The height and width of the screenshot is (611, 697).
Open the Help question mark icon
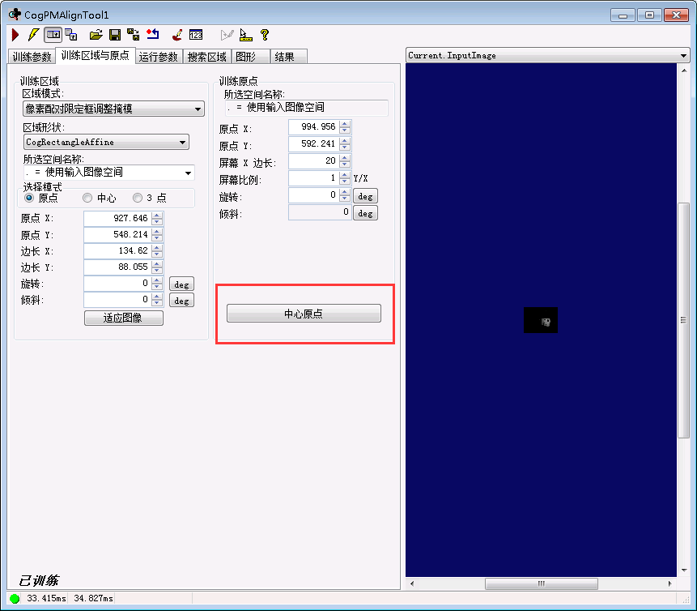coord(264,34)
